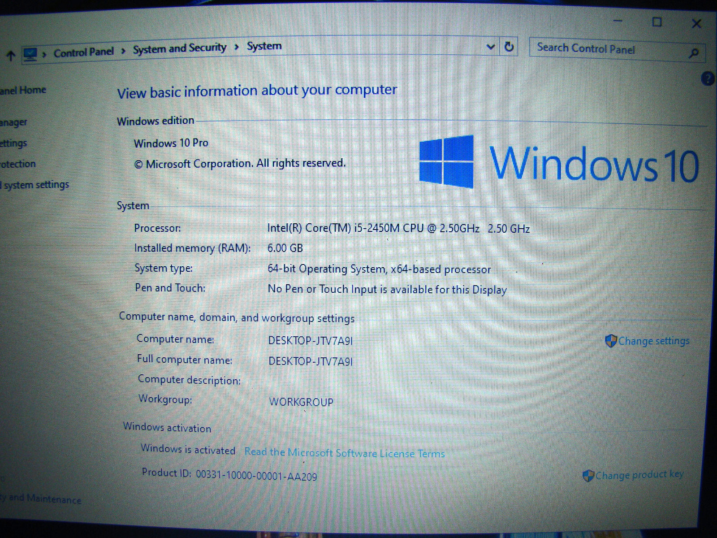Click Full computer name value
This screenshot has height=538, width=717.
pyautogui.click(x=311, y=361)
